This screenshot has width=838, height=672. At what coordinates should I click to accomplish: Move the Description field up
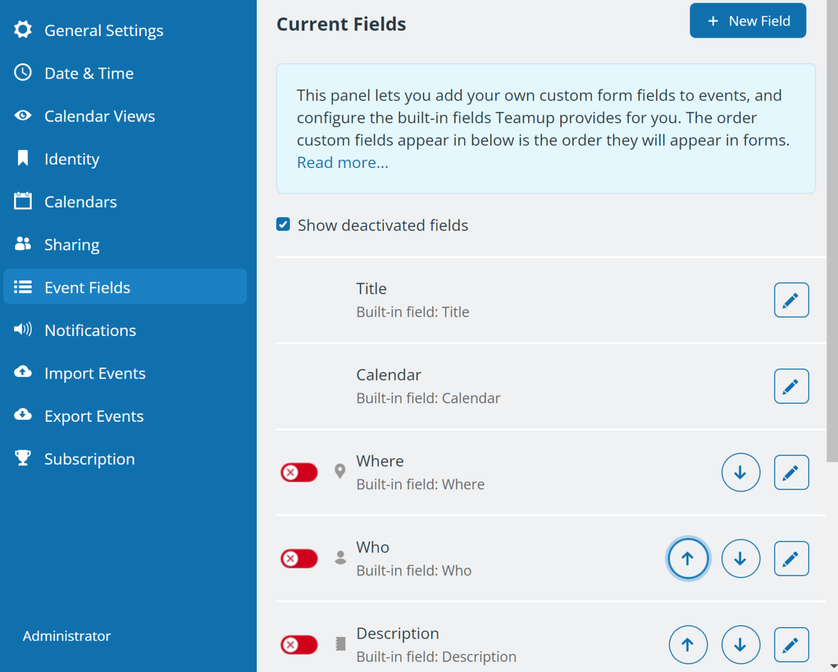coord(687,645)
